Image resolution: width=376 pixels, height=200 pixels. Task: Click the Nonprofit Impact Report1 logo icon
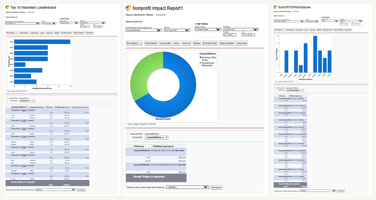(x=128, y=8)
